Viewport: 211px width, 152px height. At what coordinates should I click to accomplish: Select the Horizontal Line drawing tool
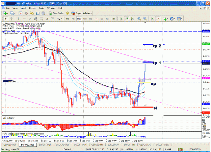pos(24,19)
